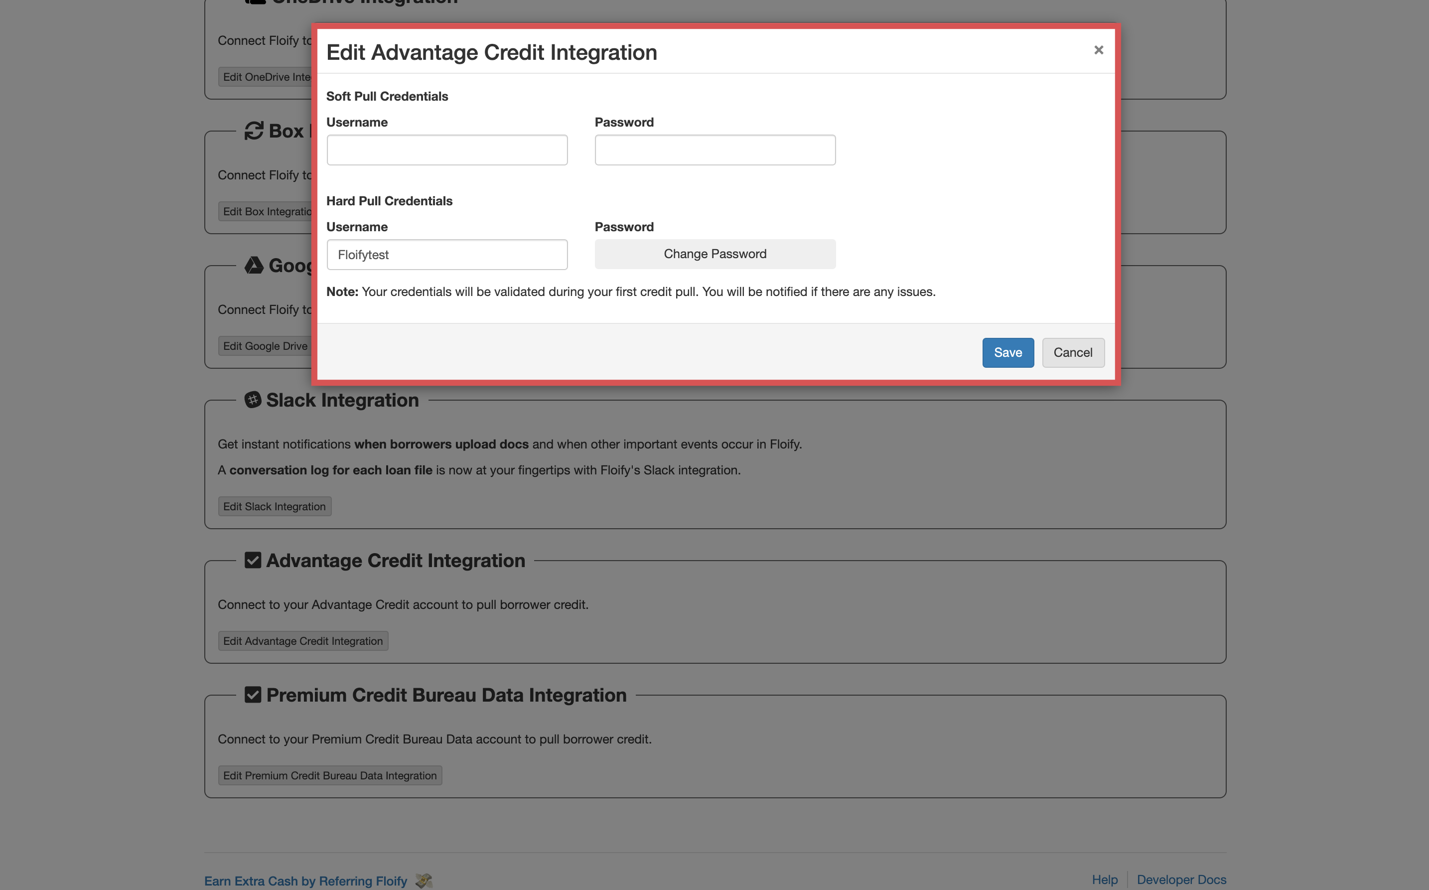Follow the Earn Extra Cash referral link
The height and width of the screenshot is (890, 1429).
305,881
